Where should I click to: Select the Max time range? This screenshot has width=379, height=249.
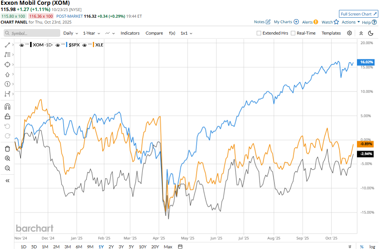[168, 246]
